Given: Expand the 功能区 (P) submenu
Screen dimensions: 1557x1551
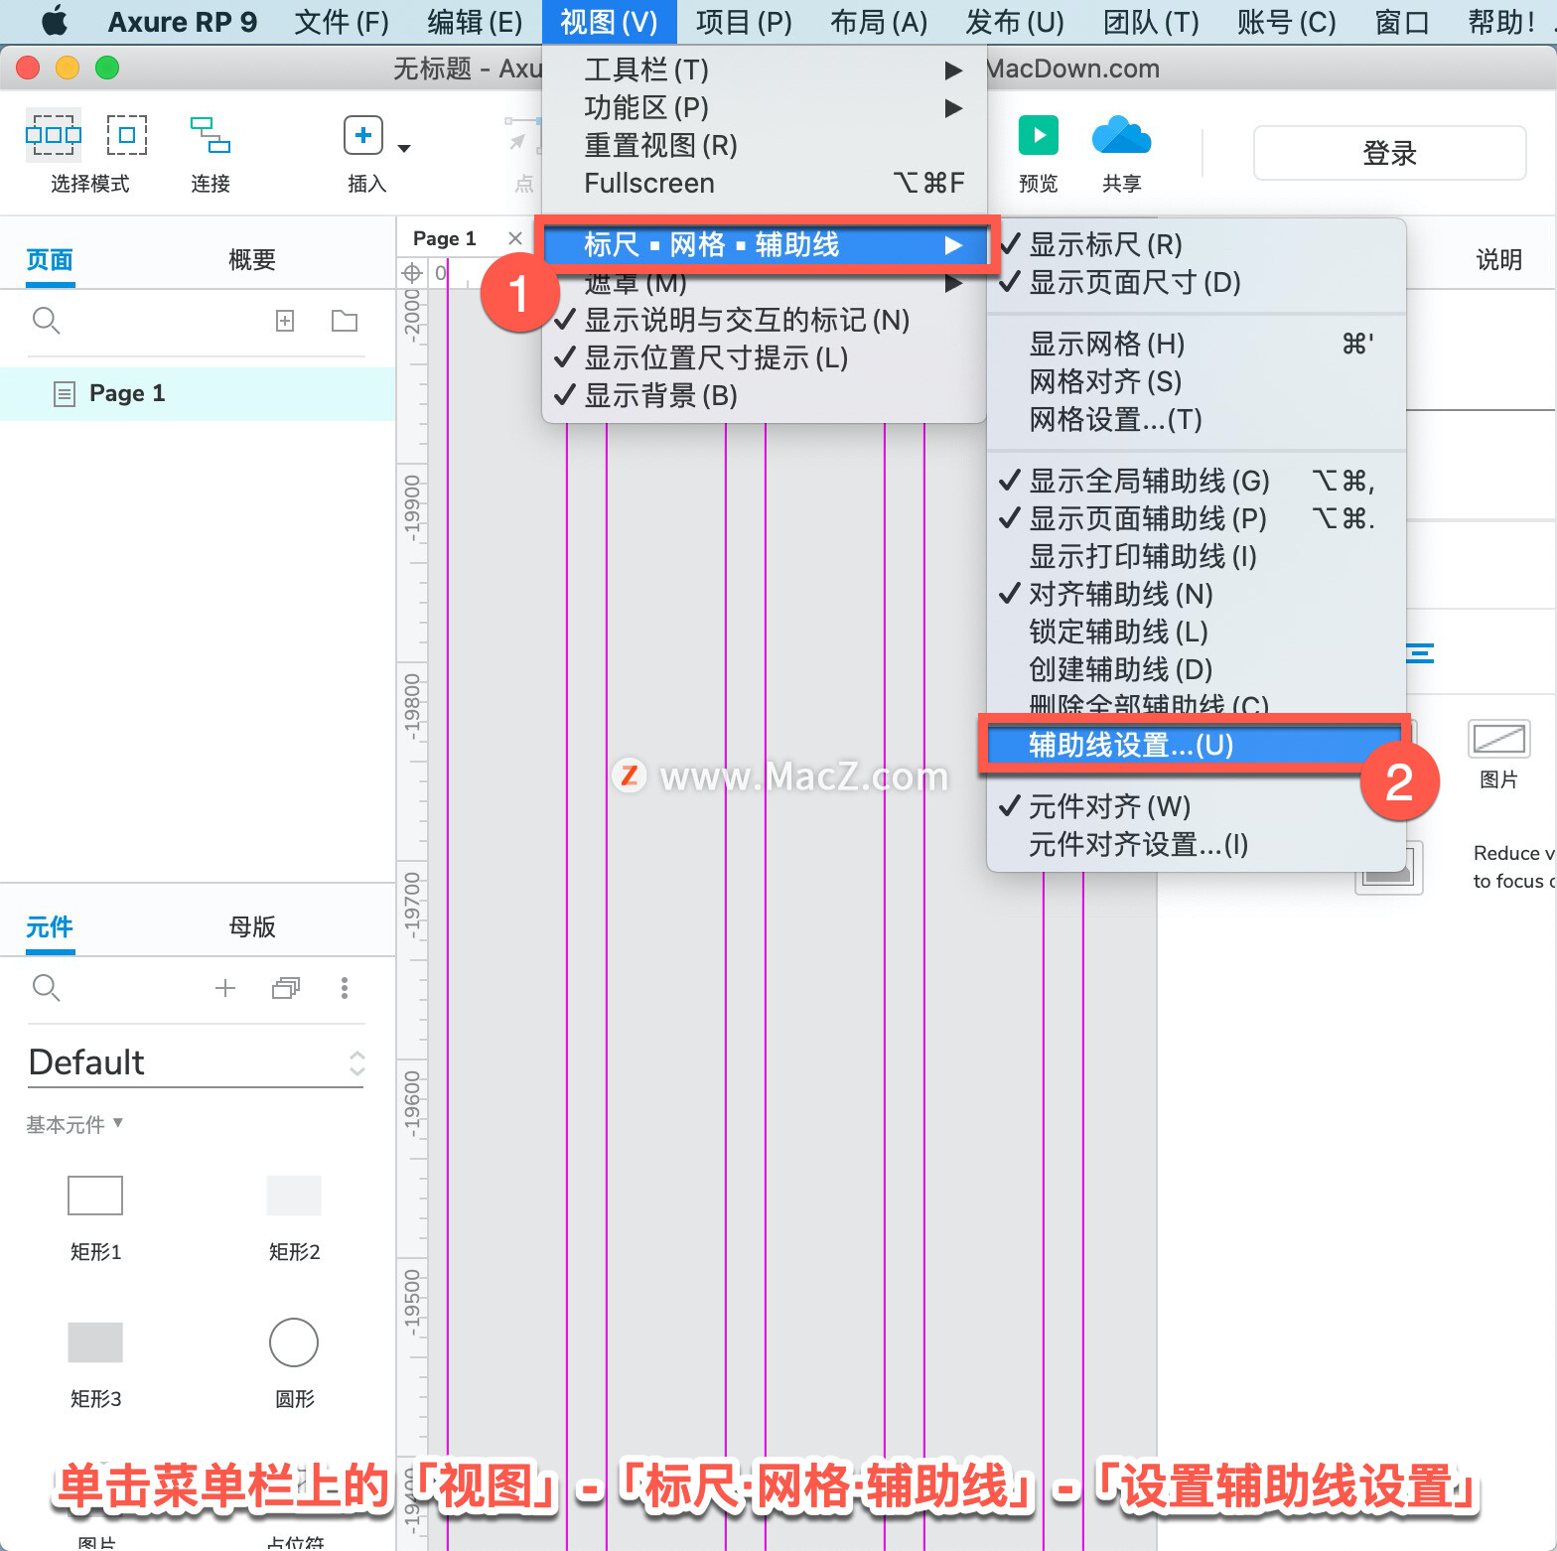Looking at the screenshot, I should [x=764, y=107].
